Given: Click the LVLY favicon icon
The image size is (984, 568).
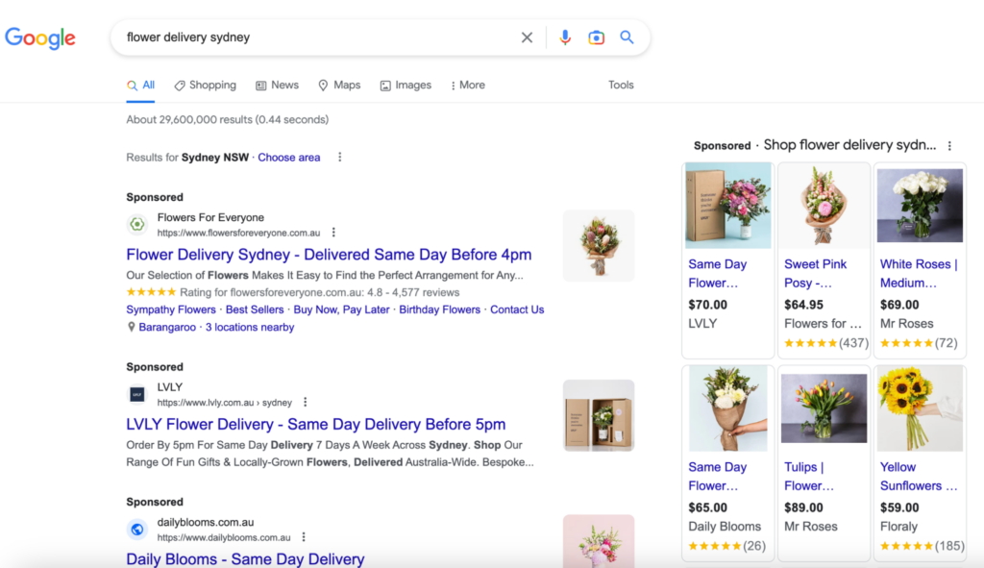Looking at the screenshot, I should (137, 394).
